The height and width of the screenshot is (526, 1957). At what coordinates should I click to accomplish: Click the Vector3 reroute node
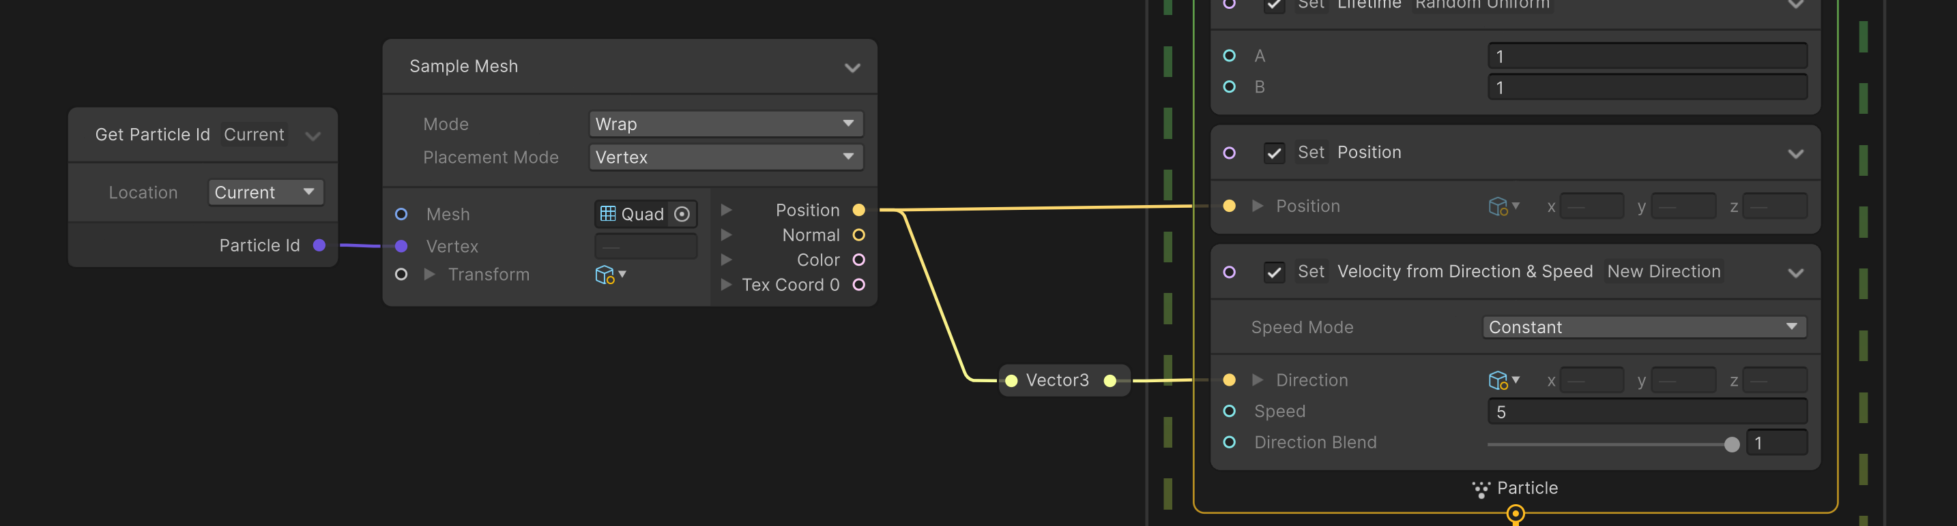[x=1057, y=380]
